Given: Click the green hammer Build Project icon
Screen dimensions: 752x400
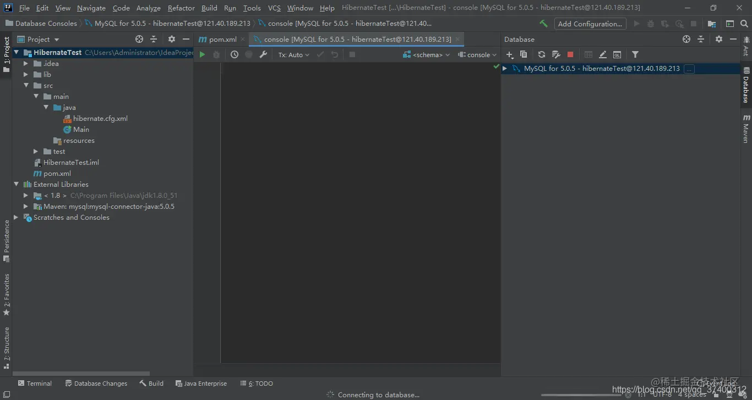Looking at the screenshot, I should (x=543, y=24).
